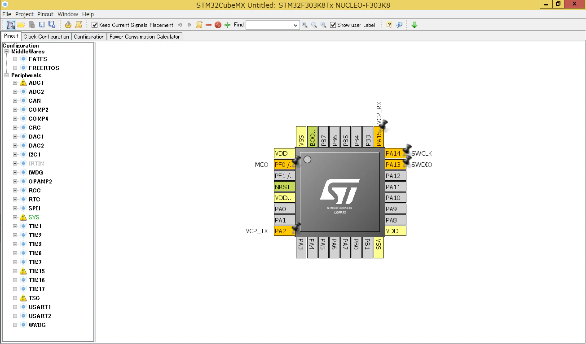Click the PA2 pin on the chip
Viewport: 586px width, 344px height.
[285, 231]
